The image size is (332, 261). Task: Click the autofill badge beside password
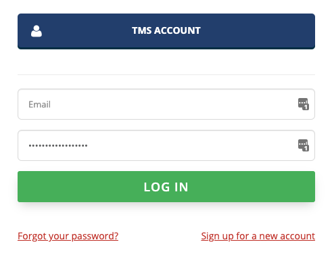tap(304, 145)
